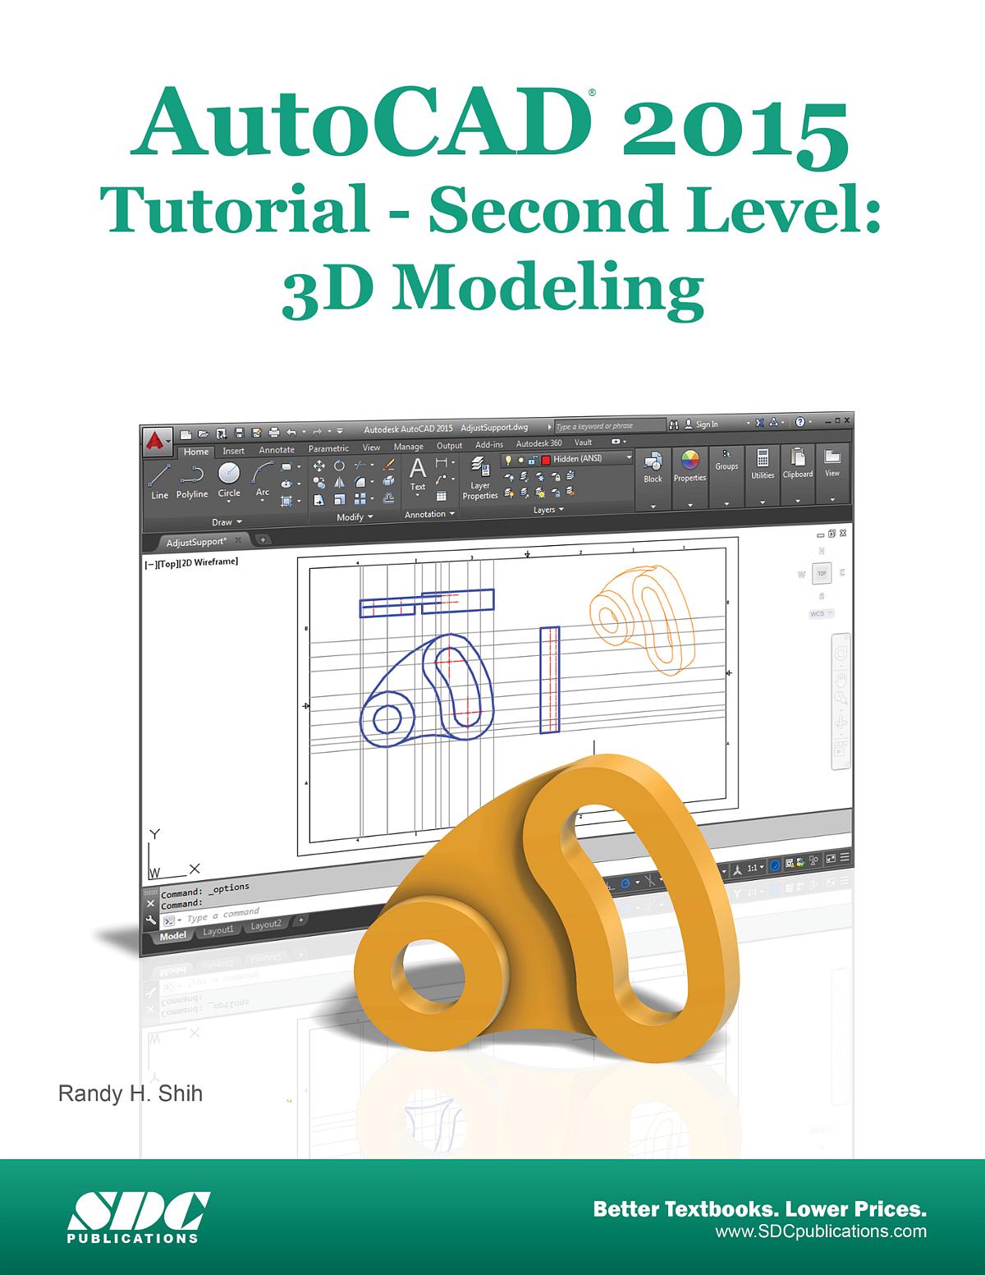Viewport: 985px width, 1275px height.
Task: Switch to the Parametric ribbon tab
Action: [328, 449]
